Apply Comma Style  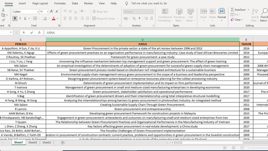139,18
